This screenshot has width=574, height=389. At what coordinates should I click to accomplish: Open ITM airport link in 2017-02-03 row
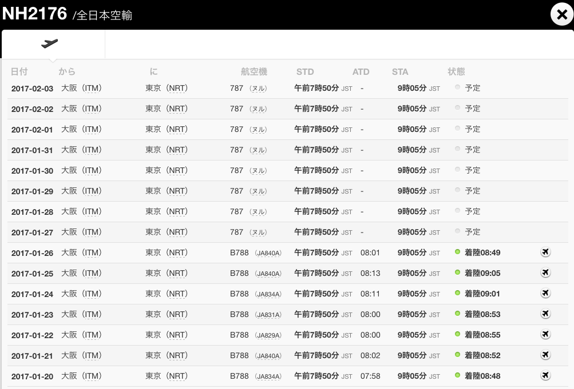coord(92,89)
